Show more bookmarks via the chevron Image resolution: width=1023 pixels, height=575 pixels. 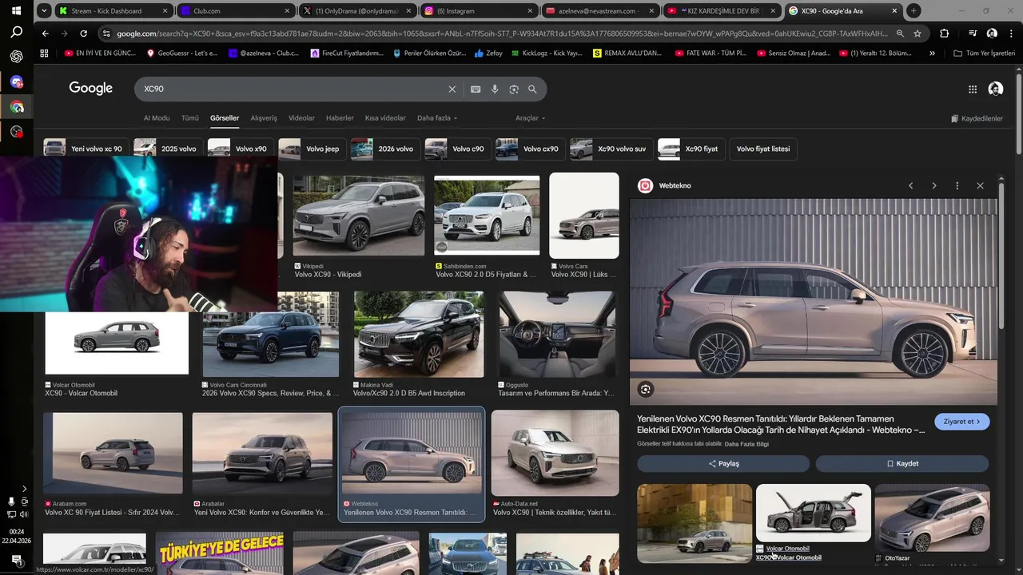pyautogui.click(x=932, y=53)
